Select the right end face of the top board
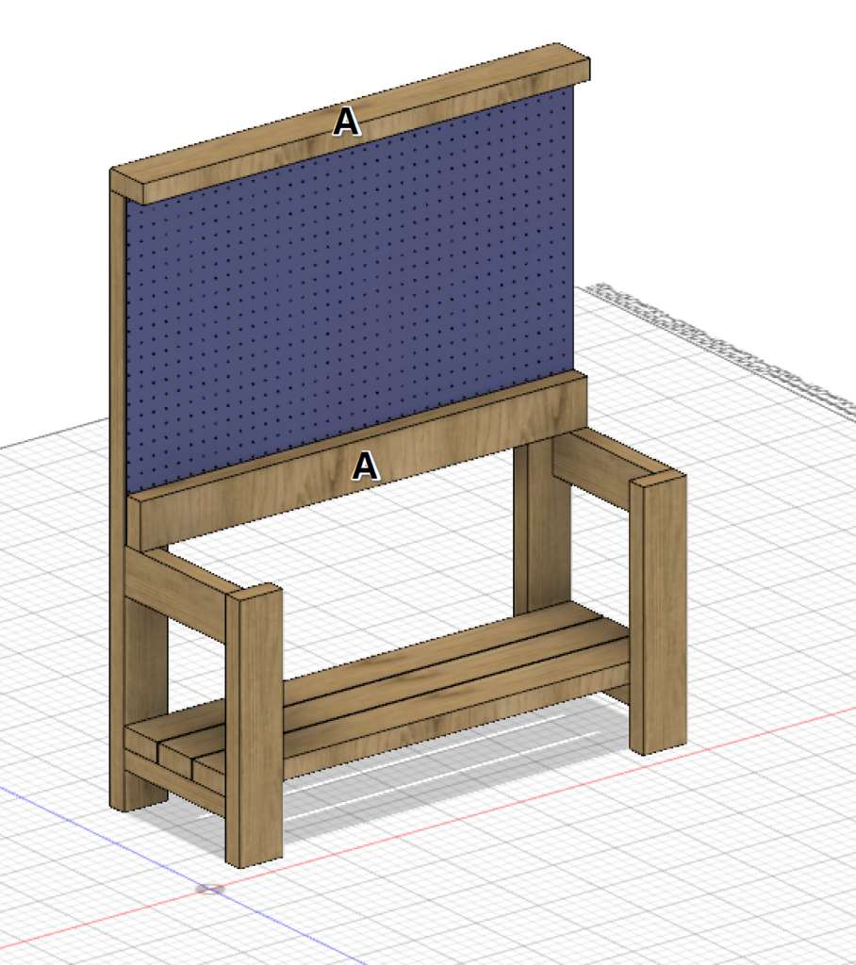The width and height of the screenshot is (856, 965). pos(584,71)
